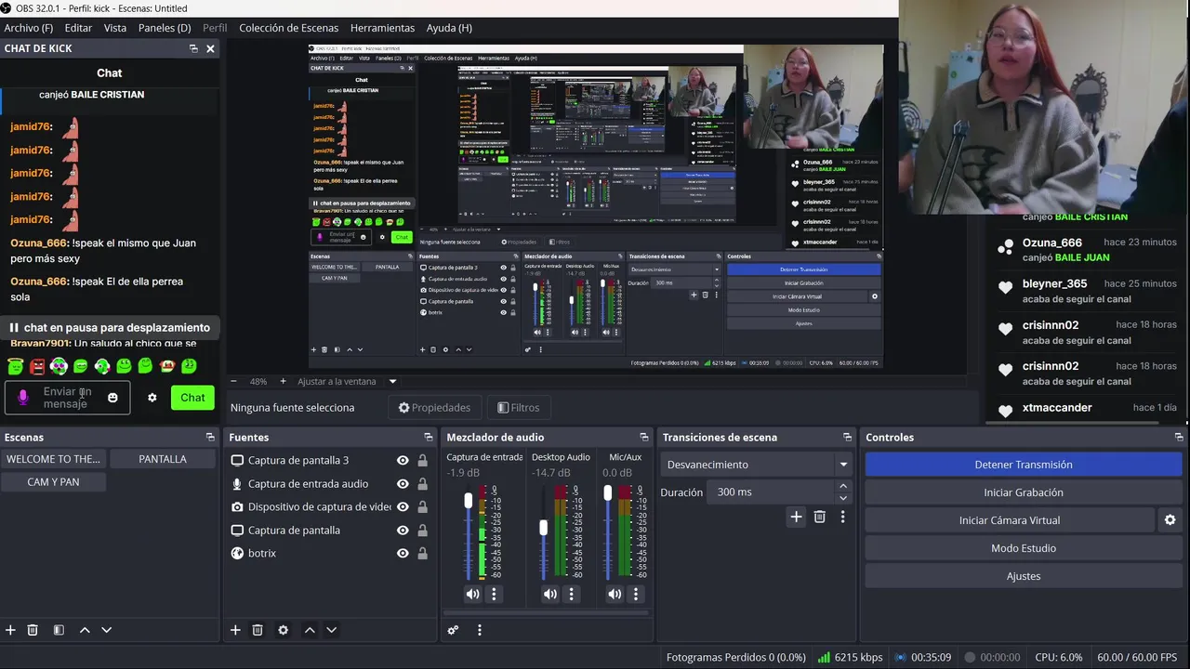The width and height of the screenshot is (1190, 669).
Task: Move scene up in Escenas list
Action: (x=85, y=630)
